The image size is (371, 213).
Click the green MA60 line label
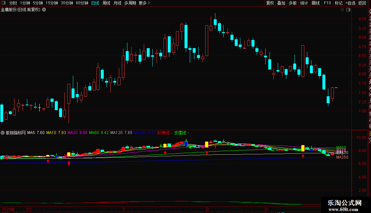pyautogui.click(x=341, y=147)
